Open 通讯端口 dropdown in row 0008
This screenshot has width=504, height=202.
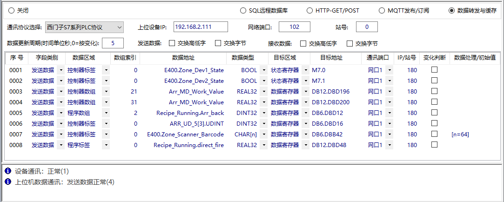point(389,145)
